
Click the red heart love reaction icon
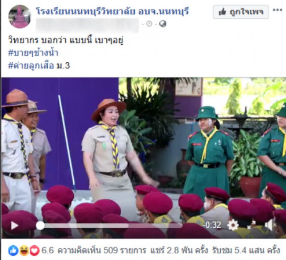coord(34,251)
